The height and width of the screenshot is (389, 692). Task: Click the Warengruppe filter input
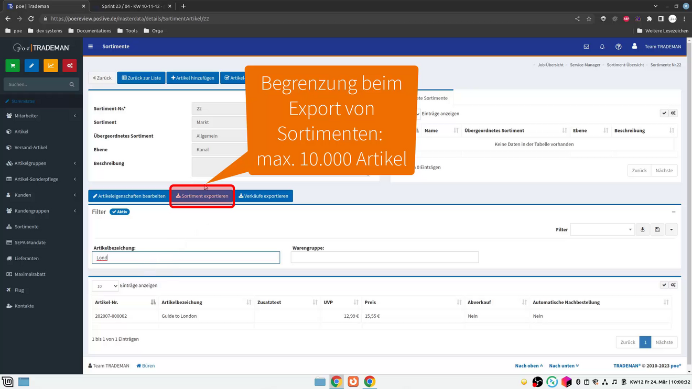[x=385, y=257]
